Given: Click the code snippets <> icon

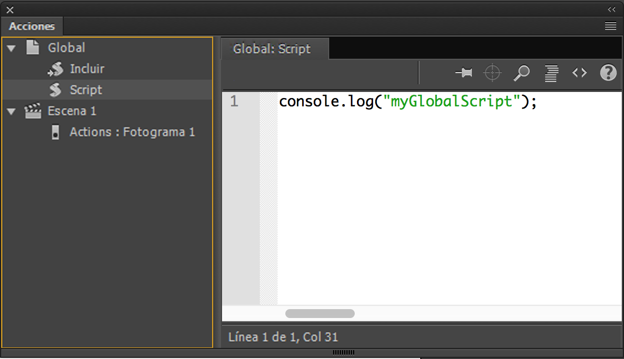Looking at the screenshot, I should pos(579,73).
